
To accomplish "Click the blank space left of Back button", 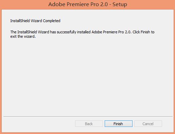I will coord(39,123).
